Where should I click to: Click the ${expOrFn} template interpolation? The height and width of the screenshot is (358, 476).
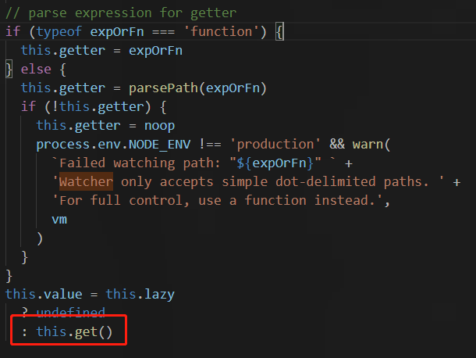[x=275, y=163]
